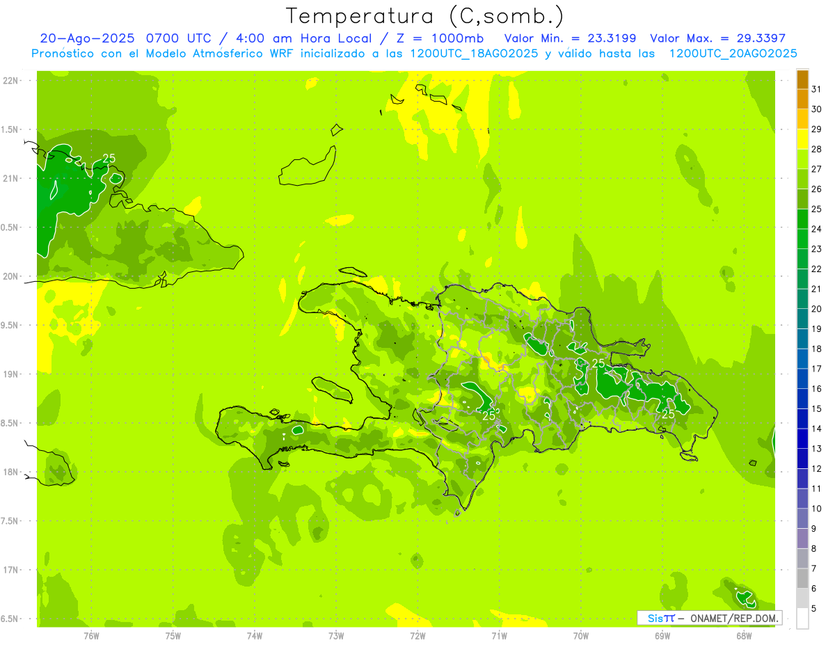Click the 21N latitude axis label

pos(12,178)
